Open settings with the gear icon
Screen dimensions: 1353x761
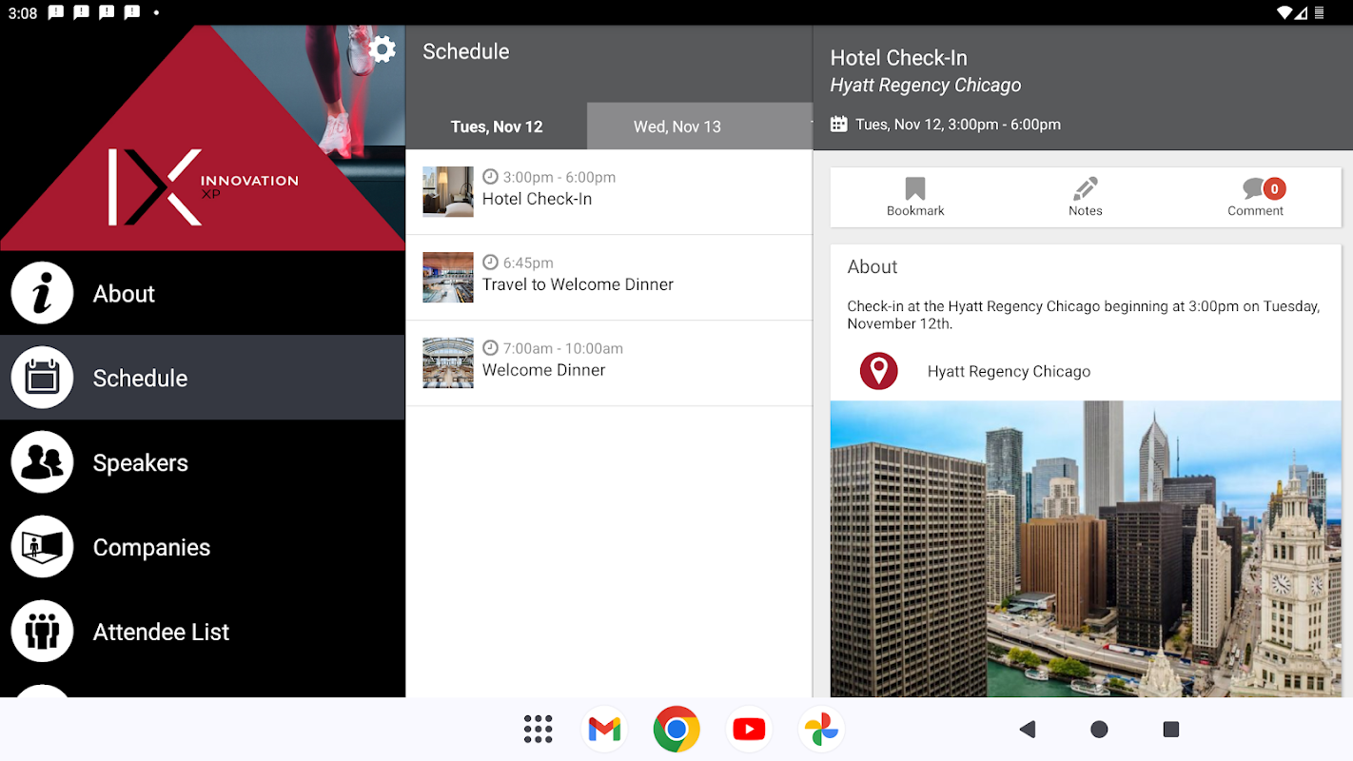pos(382,49)
